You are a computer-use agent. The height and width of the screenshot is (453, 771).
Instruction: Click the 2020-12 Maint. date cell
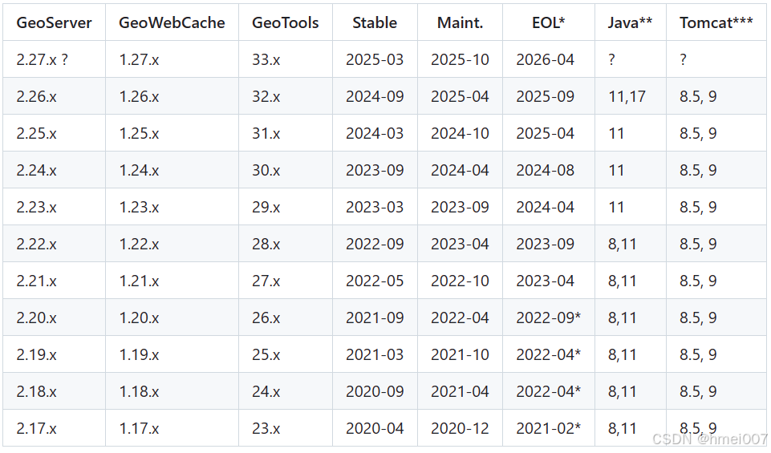tap(460, 428)
